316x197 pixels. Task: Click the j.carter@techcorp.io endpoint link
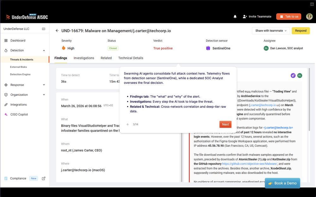(x=263, y=105)
